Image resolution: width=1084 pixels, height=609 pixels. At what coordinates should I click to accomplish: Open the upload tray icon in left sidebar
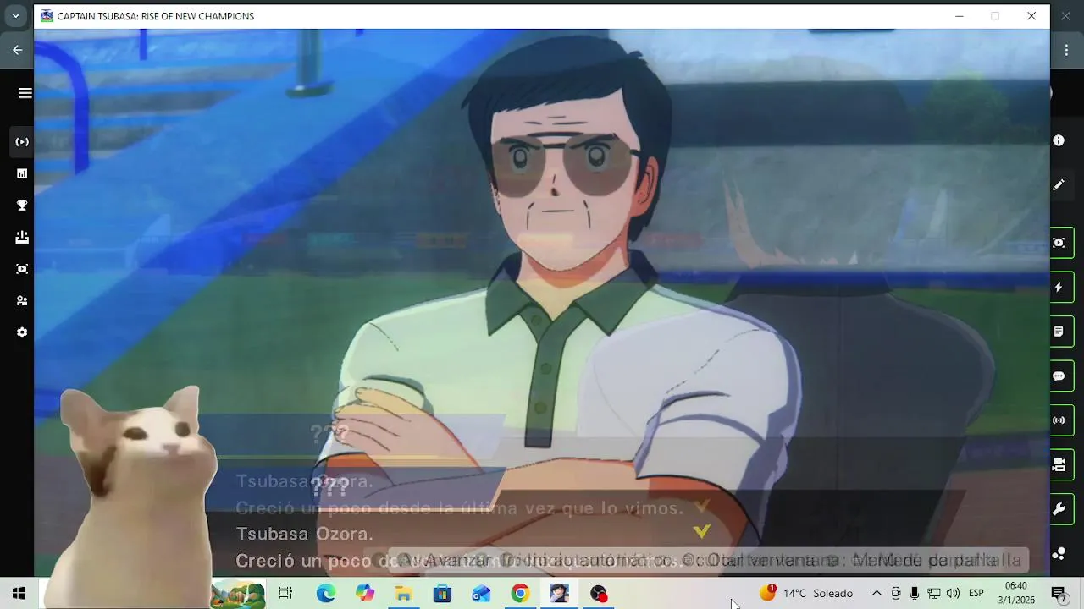tap(22, 237)
